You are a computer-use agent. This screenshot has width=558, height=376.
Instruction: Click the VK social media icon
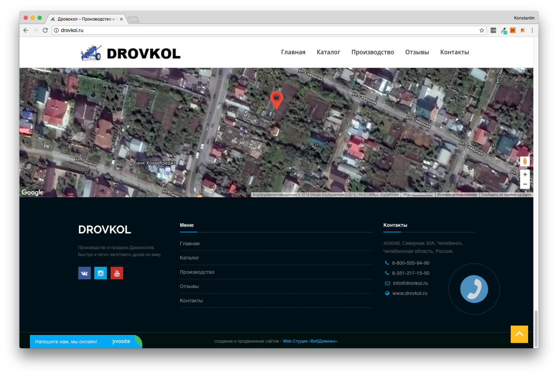pos(84,273)
